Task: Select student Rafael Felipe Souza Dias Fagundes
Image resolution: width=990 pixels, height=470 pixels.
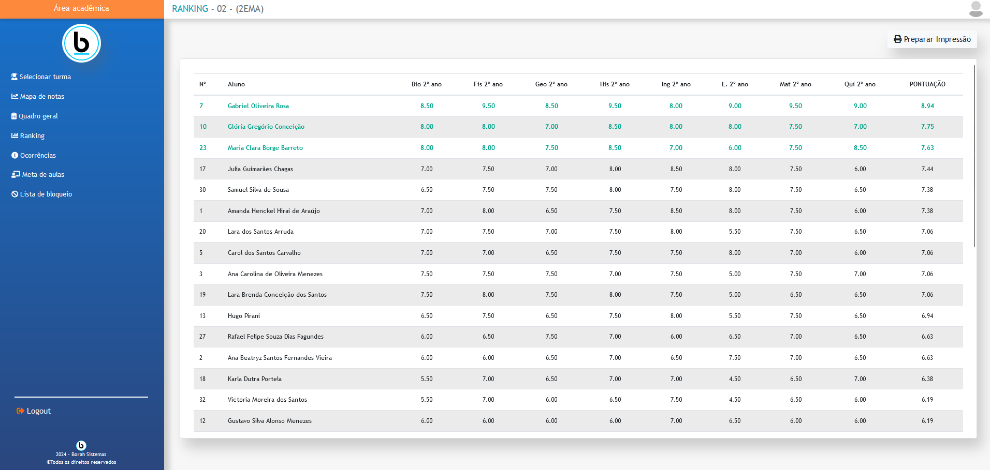Action: (x=275, y=337)
